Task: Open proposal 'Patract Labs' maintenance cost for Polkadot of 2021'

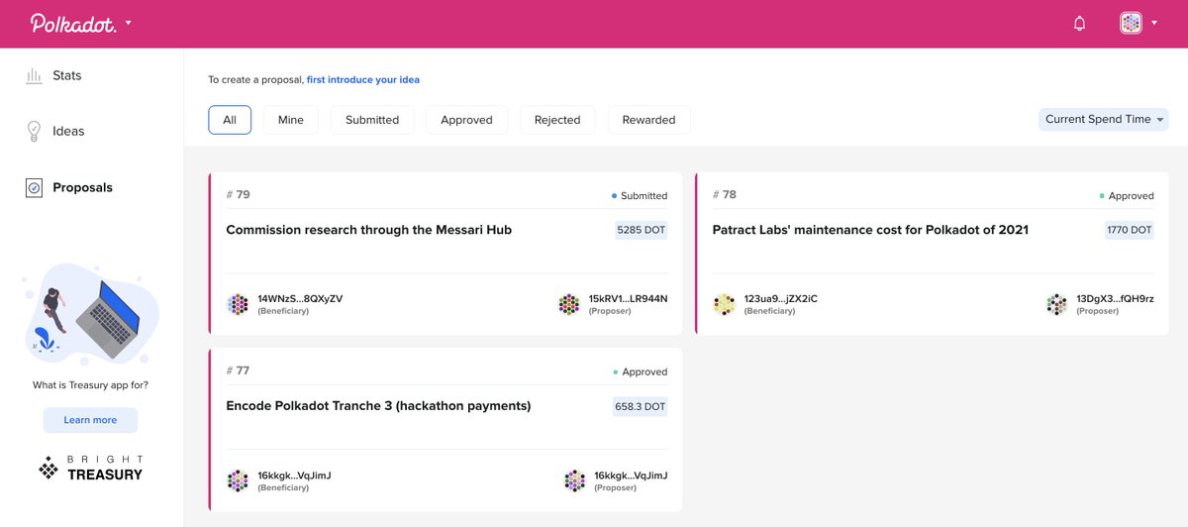Action: click(870, 230)
